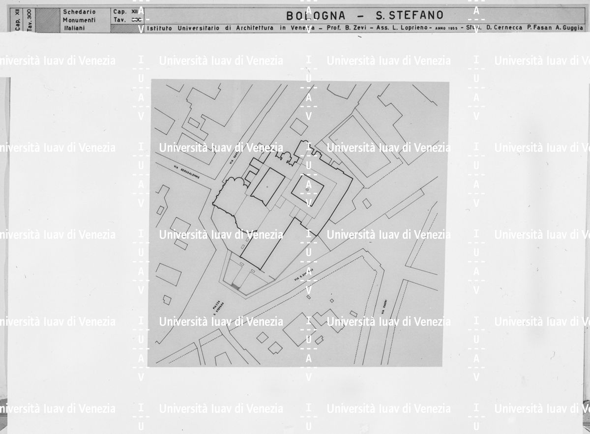The image size is (590, 434).
Task: Click the BOLOGNA - S. STEFANO title
Action: tap(364, 16)
